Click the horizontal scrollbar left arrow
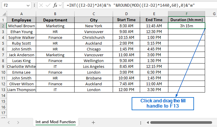The image size is (217, 127). [148, 122]
